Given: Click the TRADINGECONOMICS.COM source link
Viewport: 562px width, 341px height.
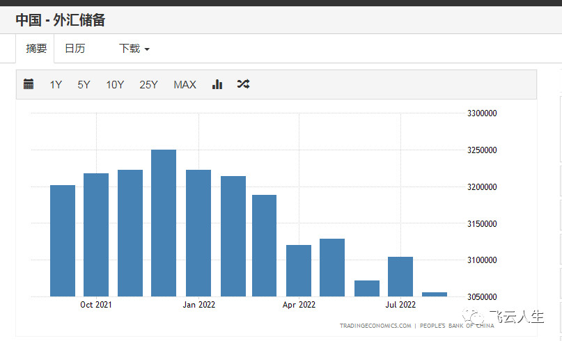Looking at the screenshot, I should 375,326.
